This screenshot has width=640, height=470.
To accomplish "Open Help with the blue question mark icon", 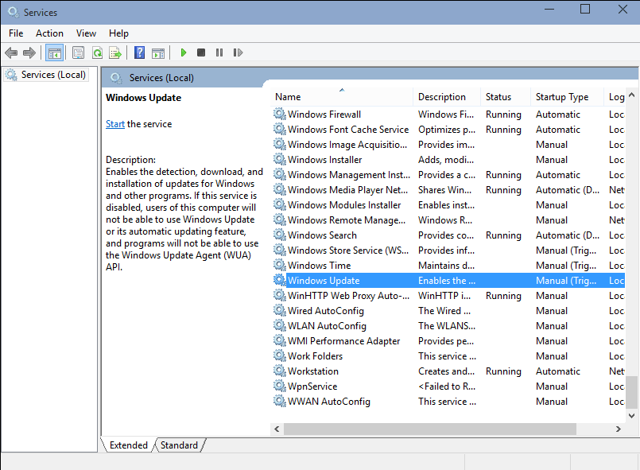I will (x=139, y=52).
